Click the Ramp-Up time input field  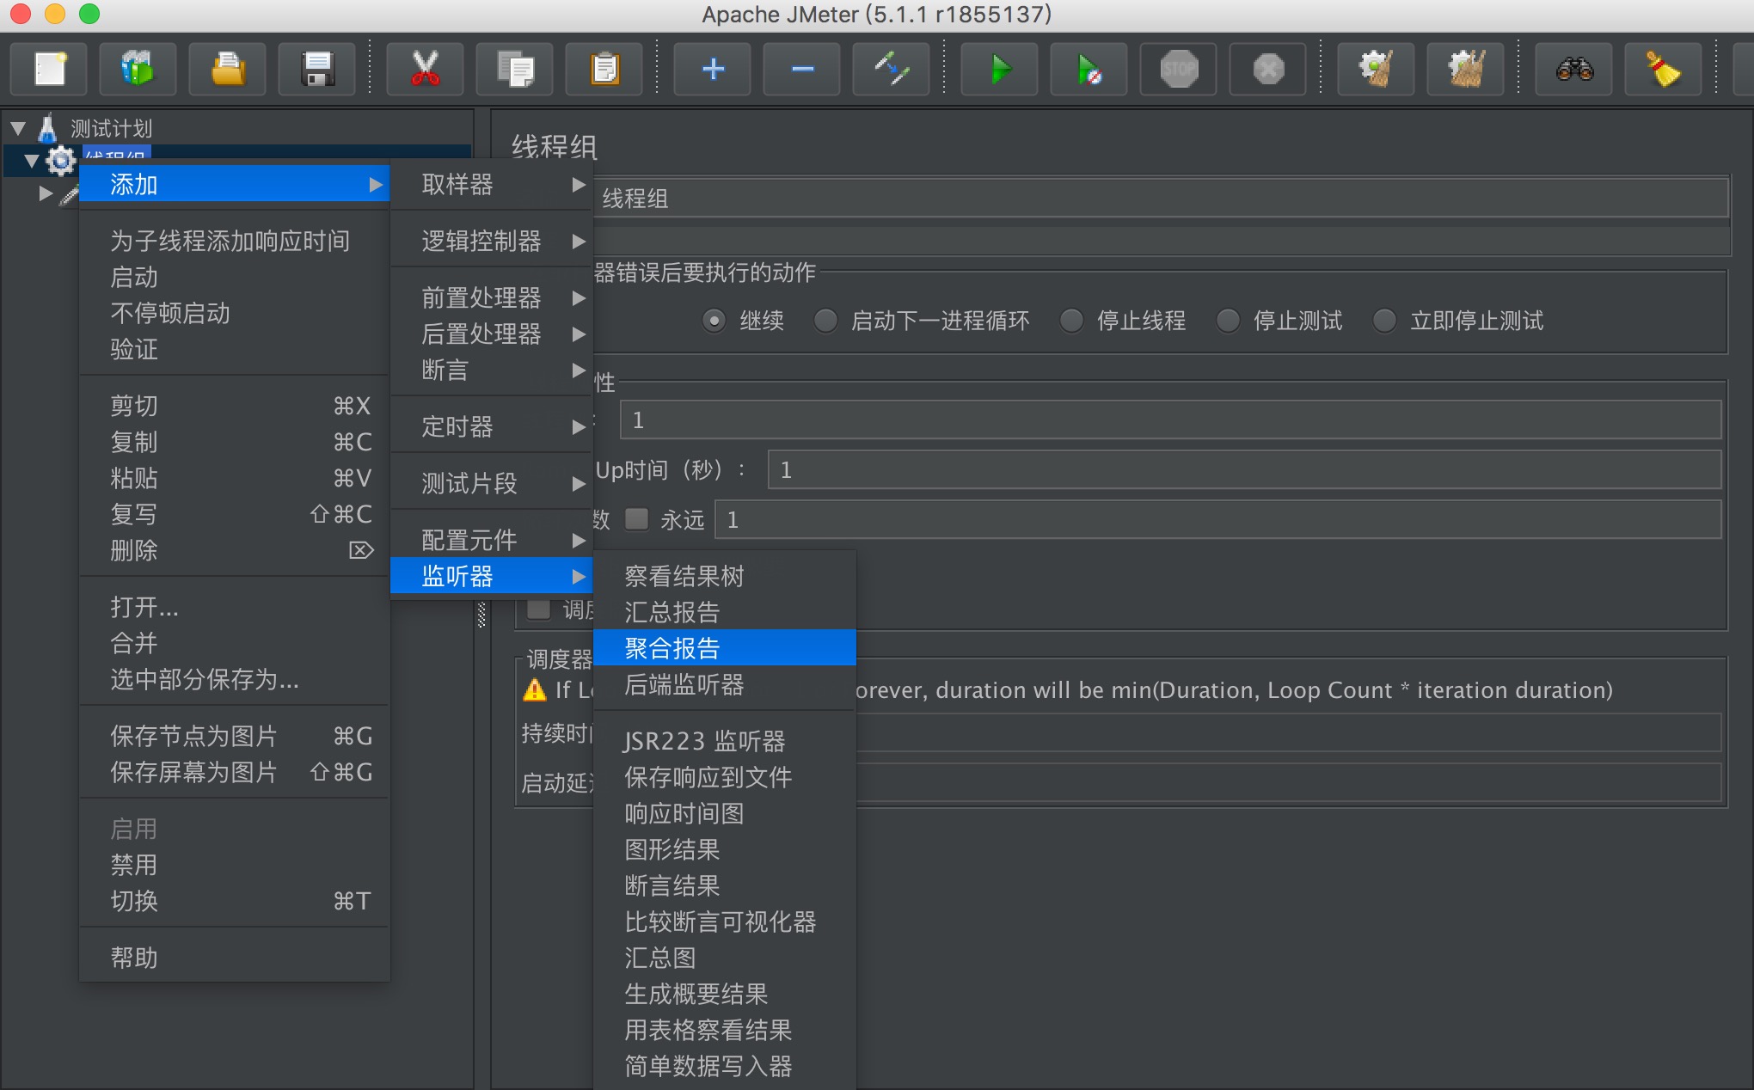pyautogui.click(x=1244, y=469)
